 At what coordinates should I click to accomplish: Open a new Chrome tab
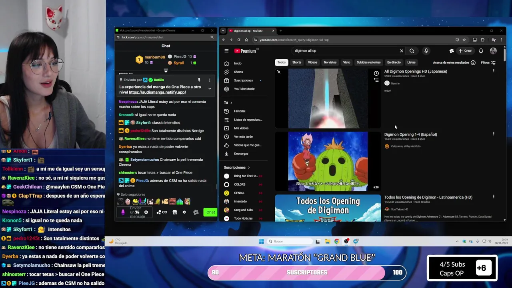pos(281,31)
